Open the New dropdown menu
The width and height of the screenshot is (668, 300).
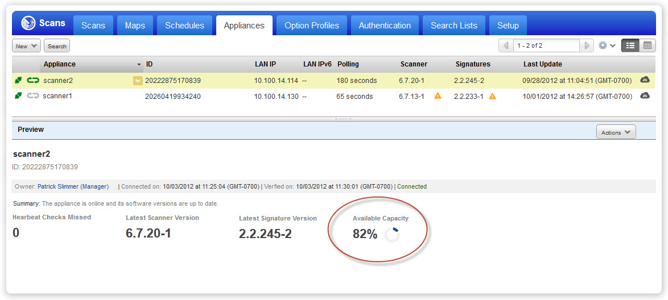(x=26, y=46)
